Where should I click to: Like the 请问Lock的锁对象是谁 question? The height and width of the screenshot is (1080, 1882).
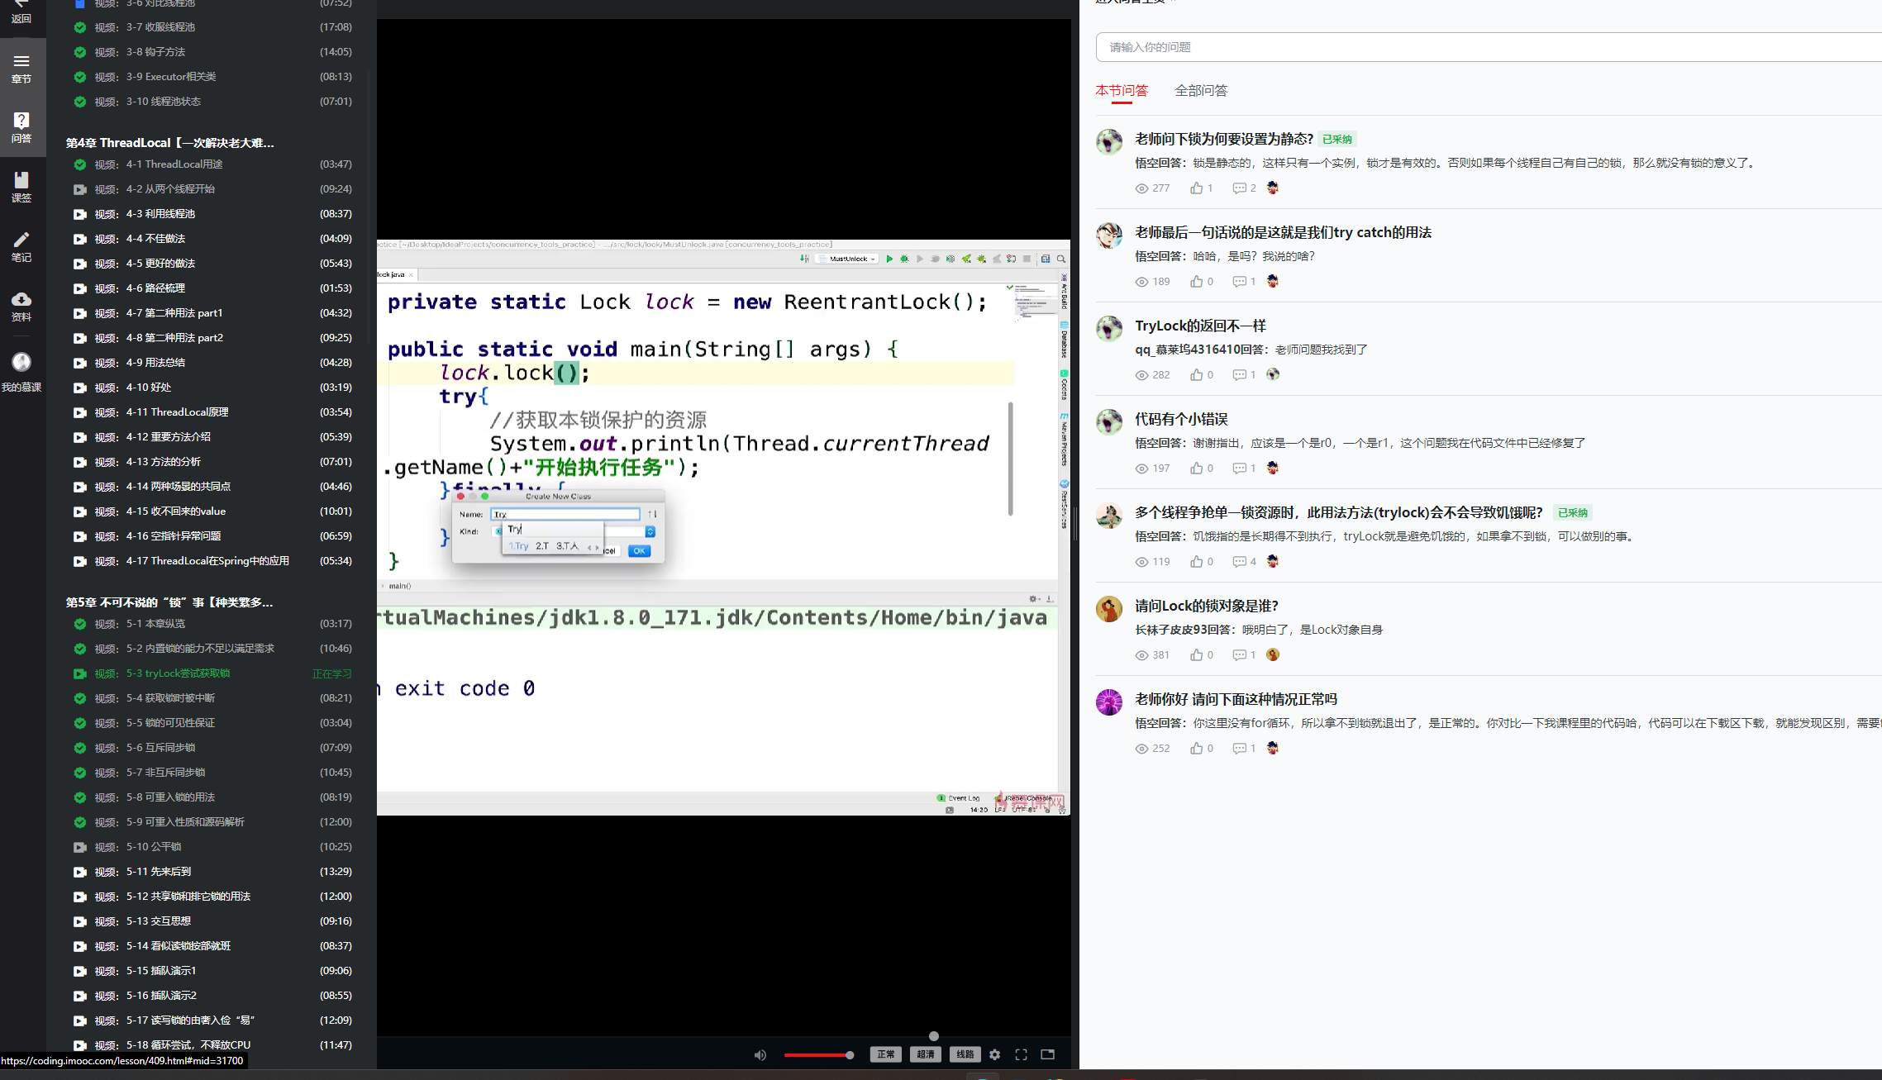[x=1196, y=655]
